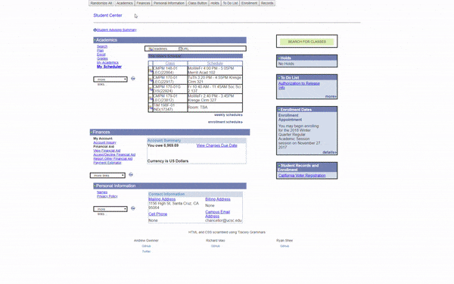This screenshot has height=284, width=454.
Task: Click the Search For Classes button
Action: click(x=307, y=42)
